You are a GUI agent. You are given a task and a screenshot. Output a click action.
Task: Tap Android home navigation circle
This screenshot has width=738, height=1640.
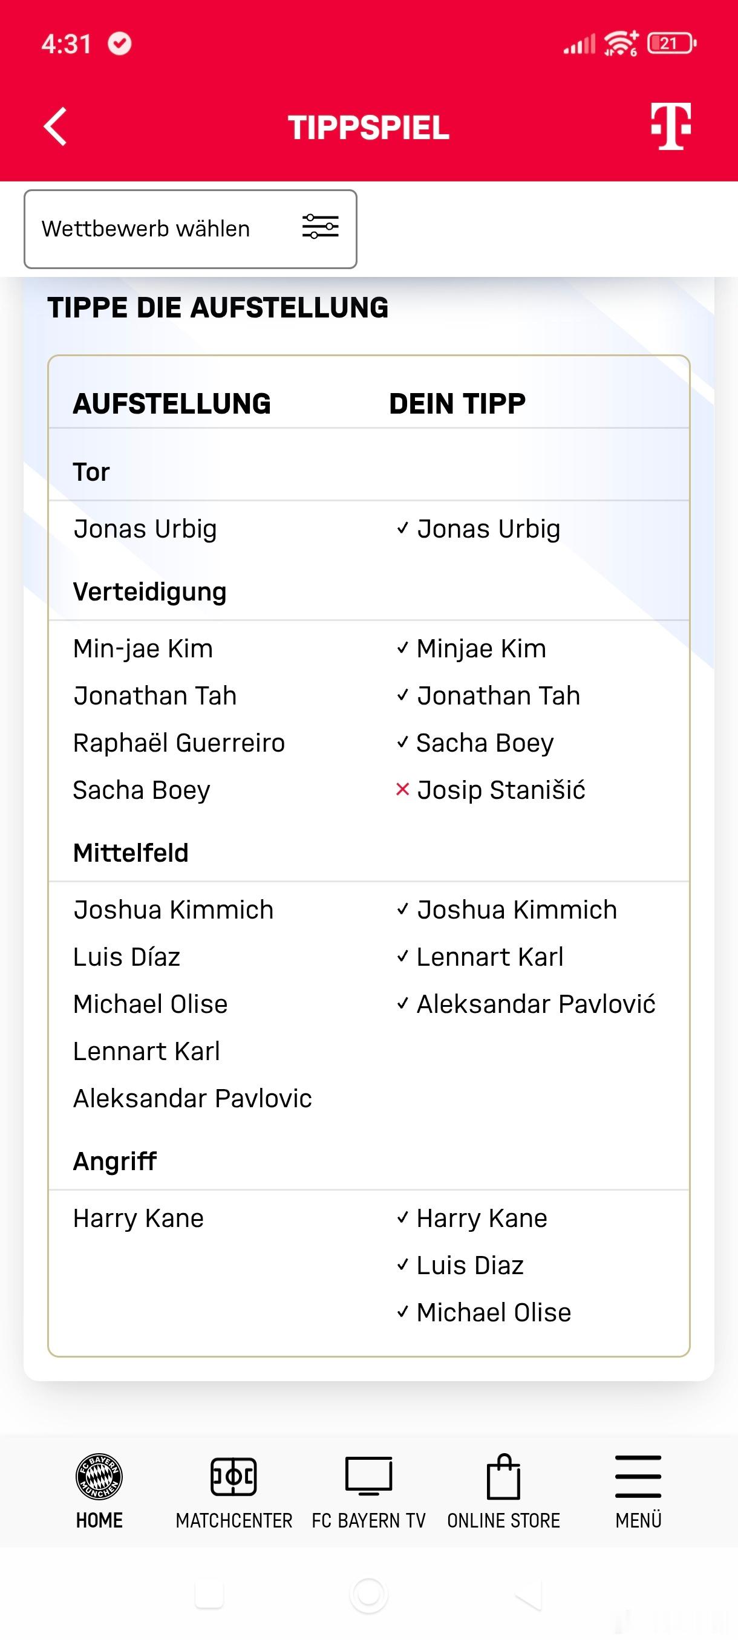point(368,1595)
